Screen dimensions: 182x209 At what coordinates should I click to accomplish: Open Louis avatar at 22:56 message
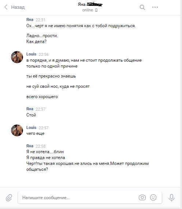pyautogui.click(x=17, y=57)
